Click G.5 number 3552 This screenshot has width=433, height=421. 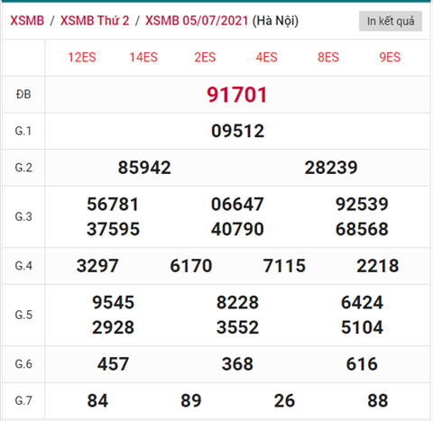[237, 327]
